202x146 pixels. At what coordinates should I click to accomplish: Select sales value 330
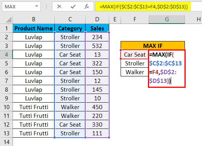pyautogui.click(x=97, y=125)
